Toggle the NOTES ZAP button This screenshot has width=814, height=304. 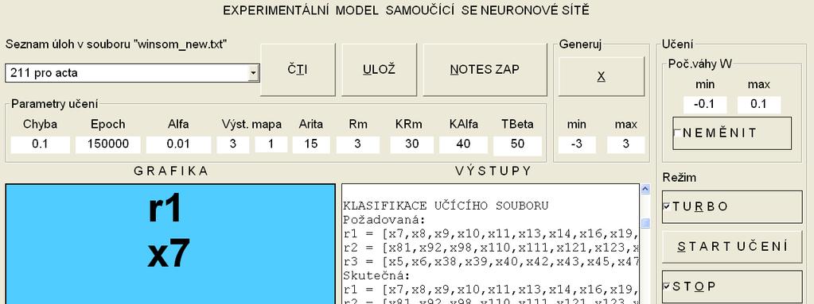point(485,70)
